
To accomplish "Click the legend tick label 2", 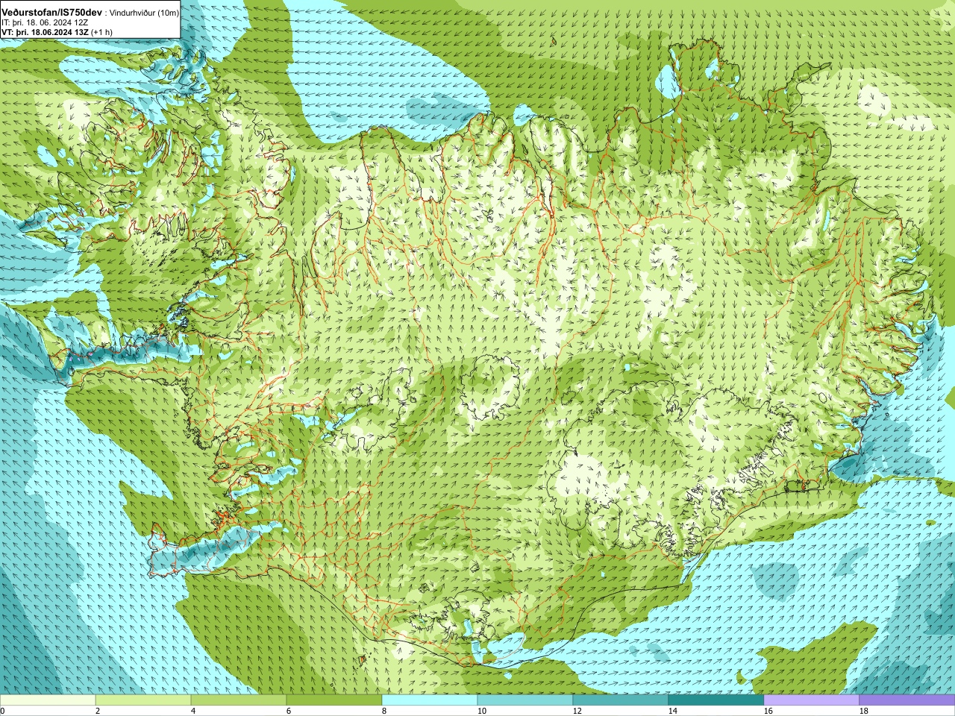I will point(98,711).
